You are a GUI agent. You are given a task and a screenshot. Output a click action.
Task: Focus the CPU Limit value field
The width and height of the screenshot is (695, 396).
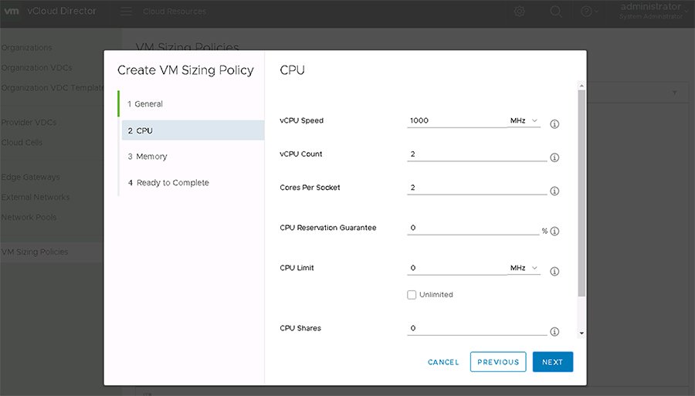[457, 268]
